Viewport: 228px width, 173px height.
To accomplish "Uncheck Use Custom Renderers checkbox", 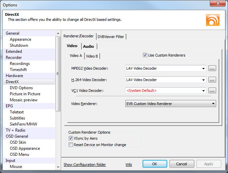I will point(145,55).
